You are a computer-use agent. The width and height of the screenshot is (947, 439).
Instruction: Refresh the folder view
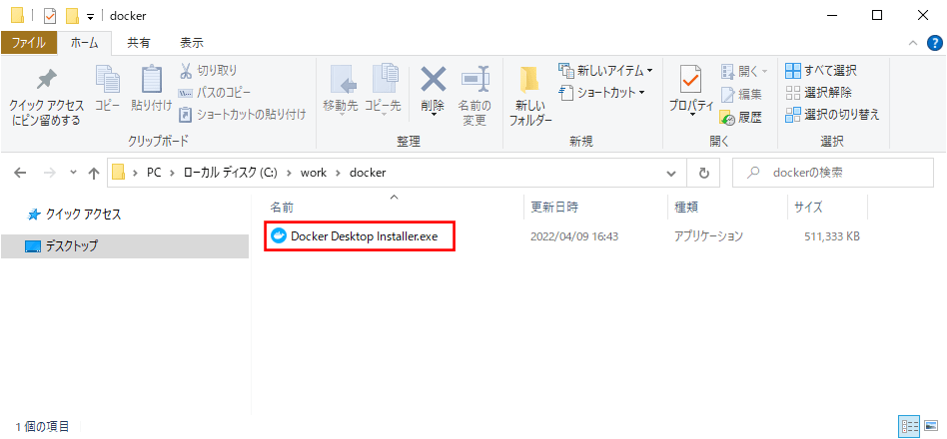click(703, 173)
